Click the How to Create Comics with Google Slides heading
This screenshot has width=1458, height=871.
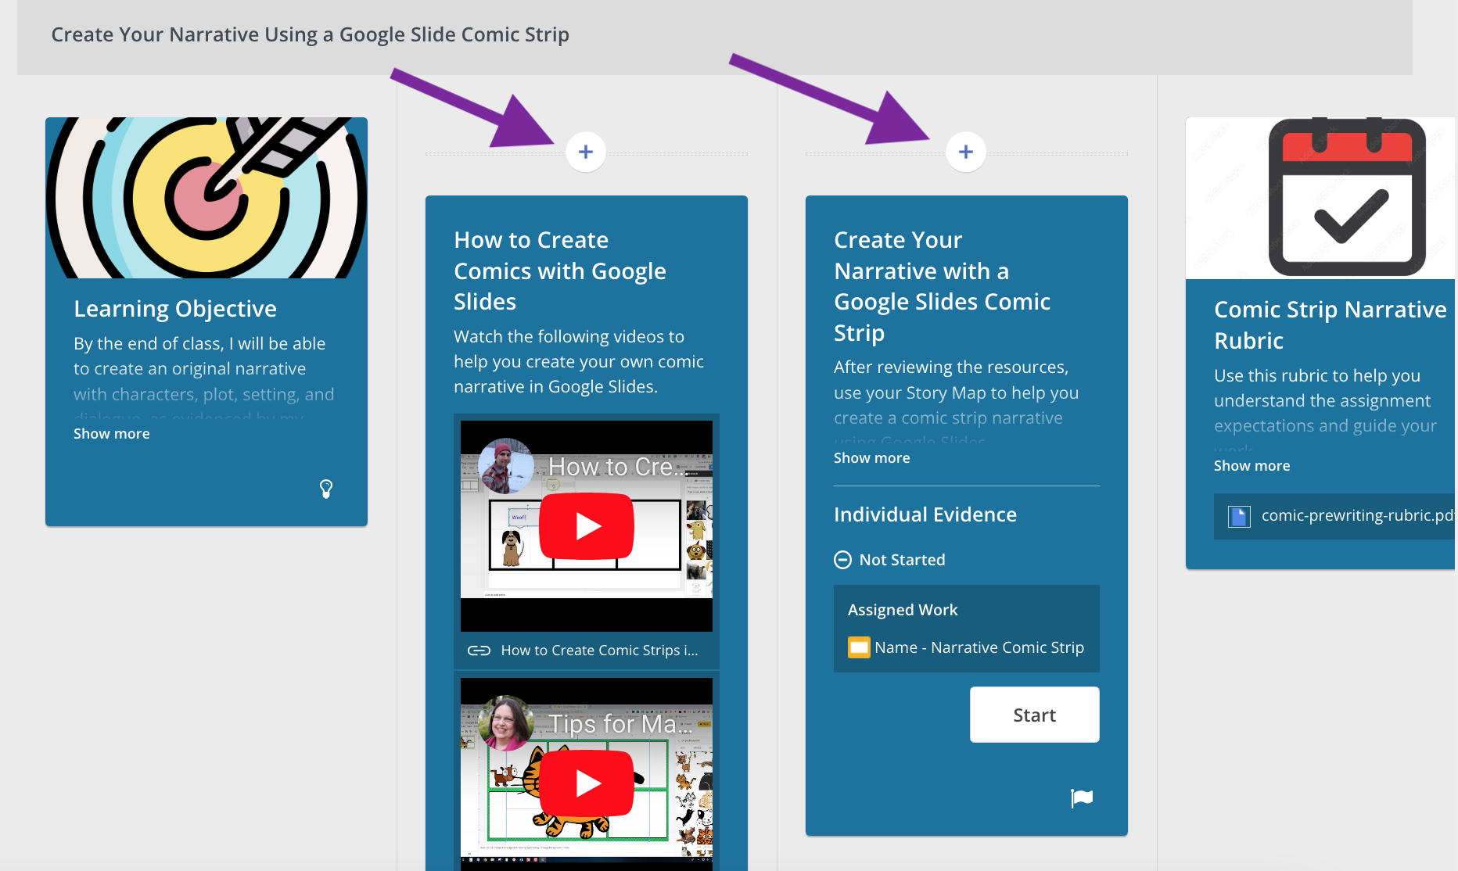click(560, 271)
